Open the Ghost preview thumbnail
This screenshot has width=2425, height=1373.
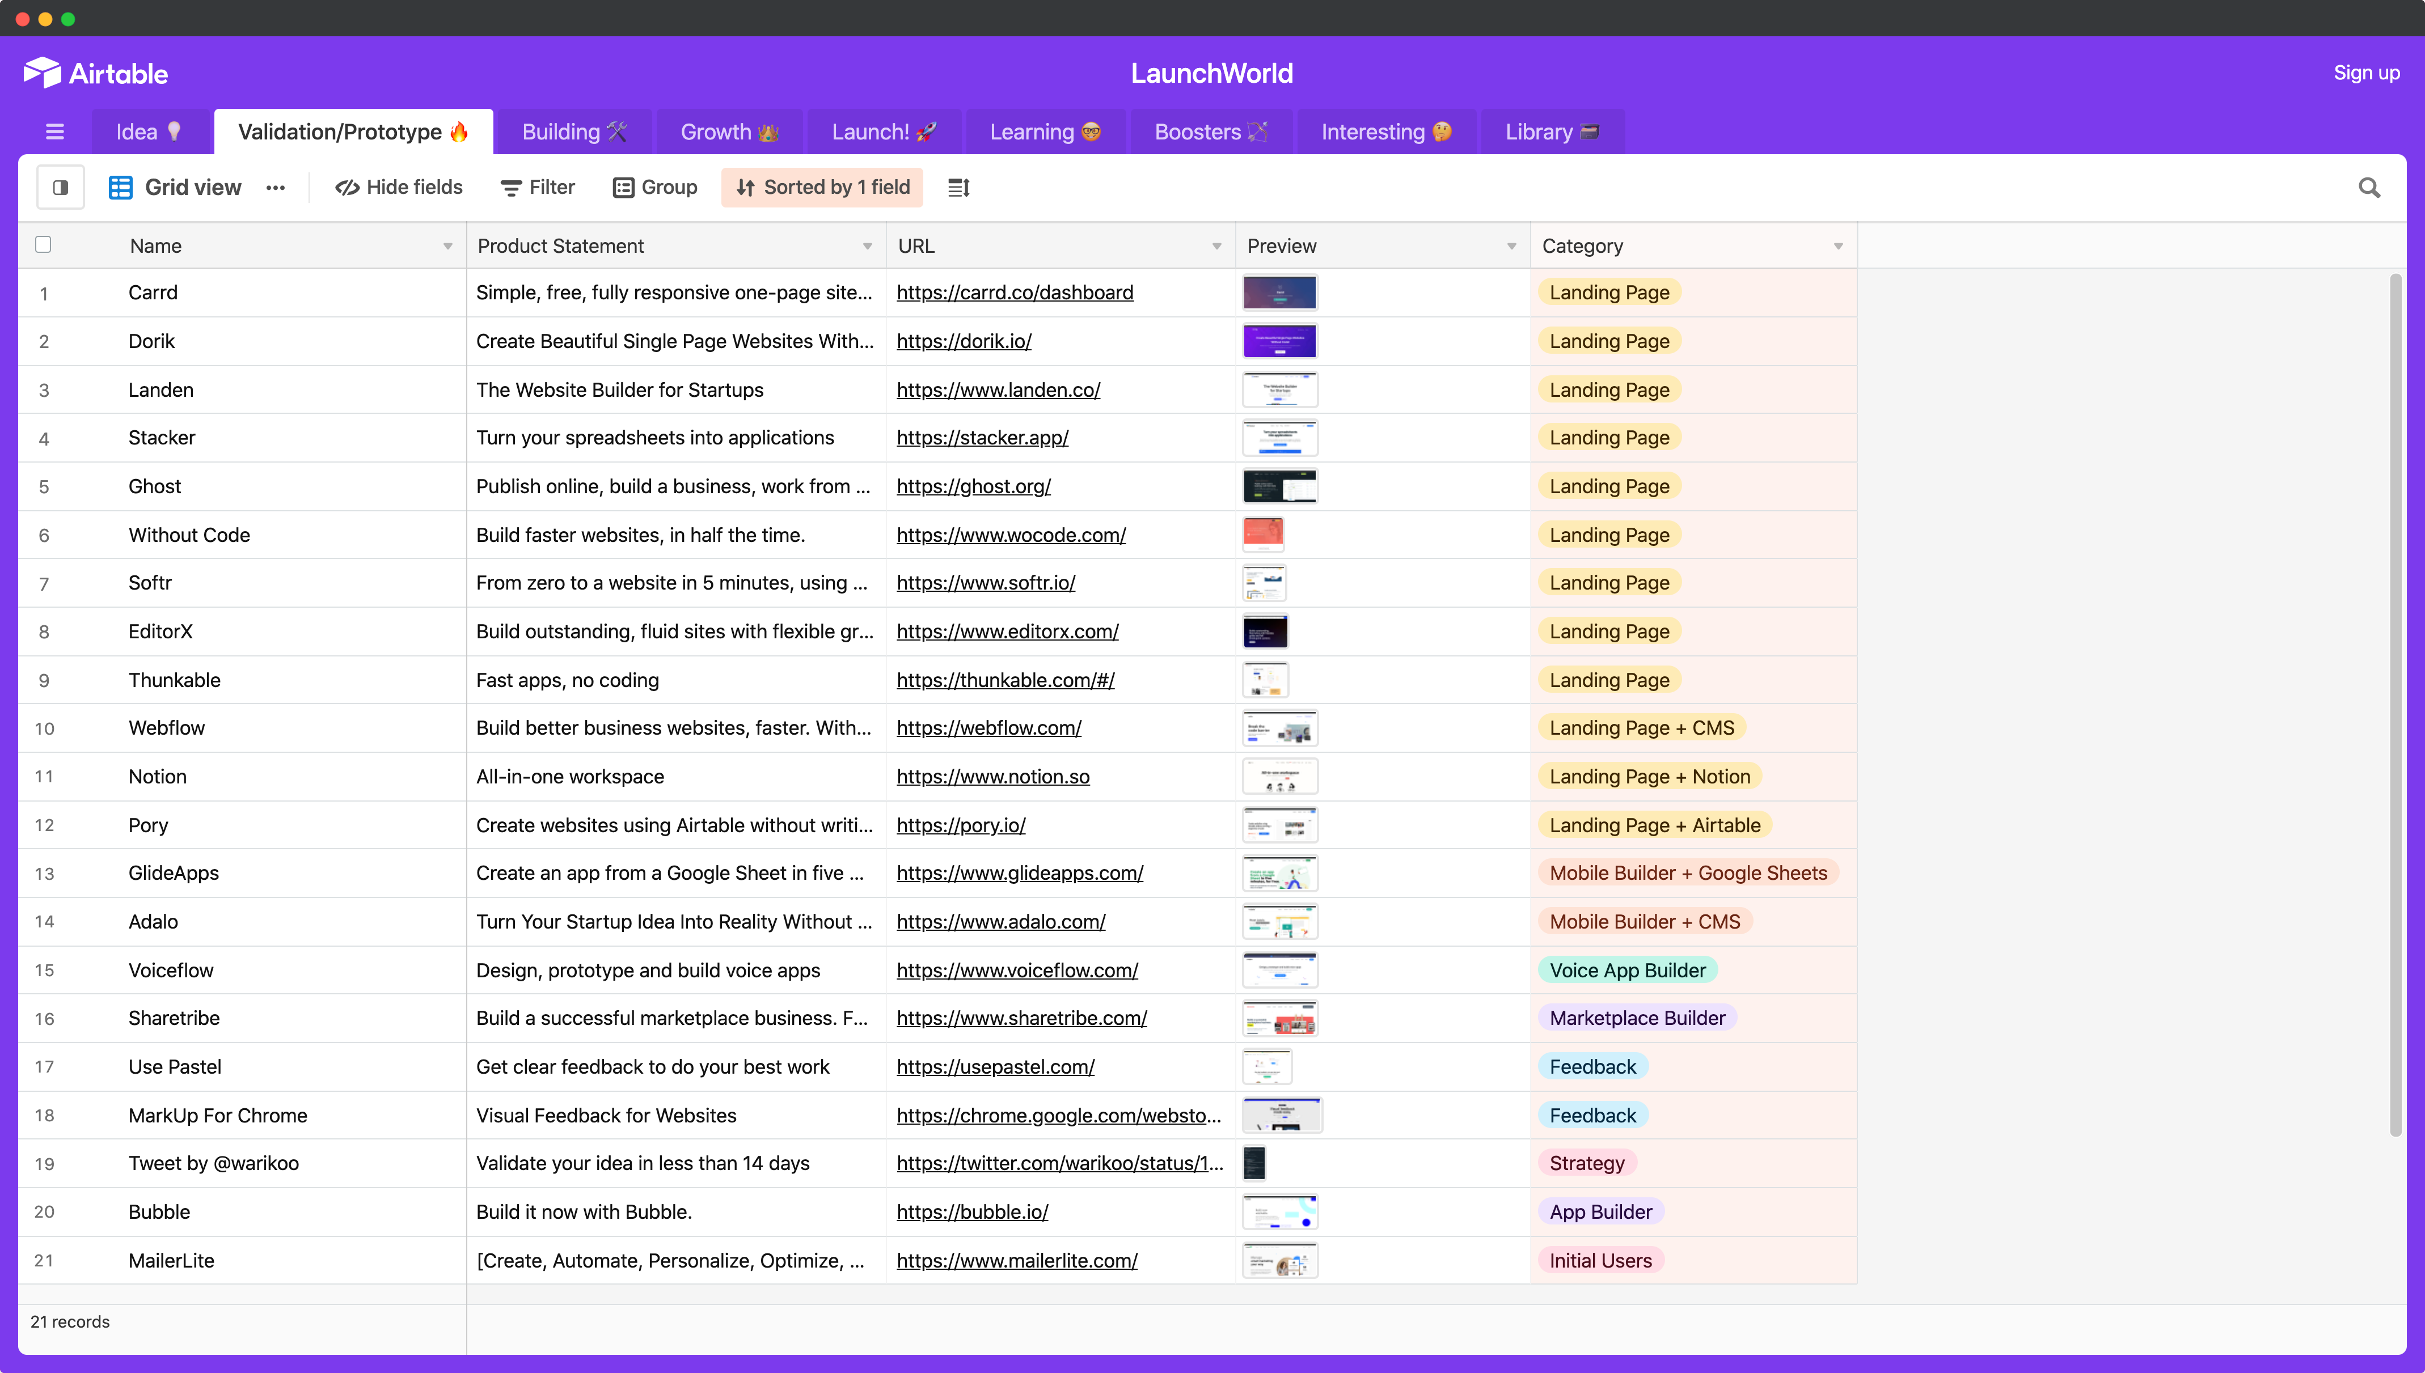point(1280,486)
